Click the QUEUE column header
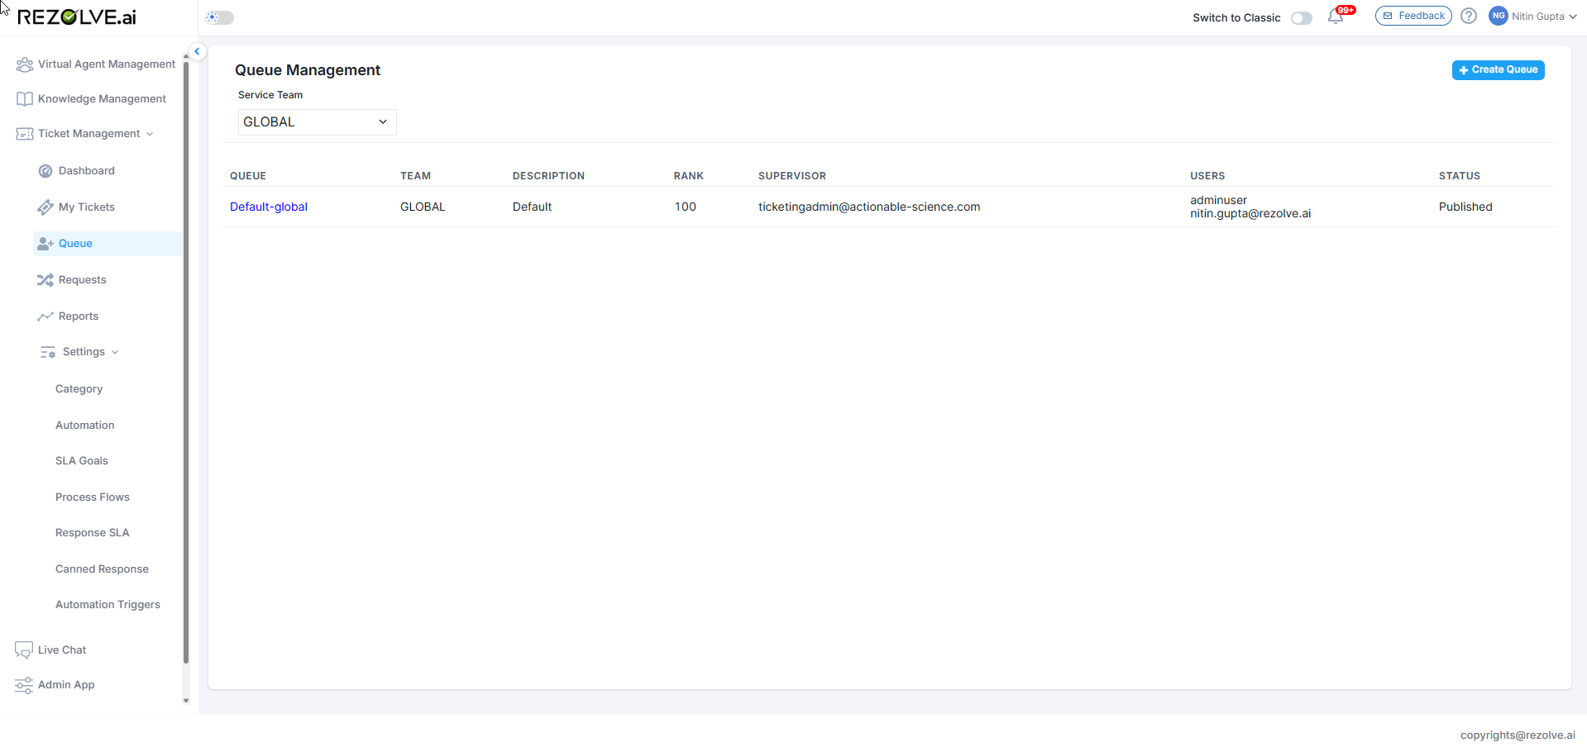1587x752 pixels. coord(248,176)
